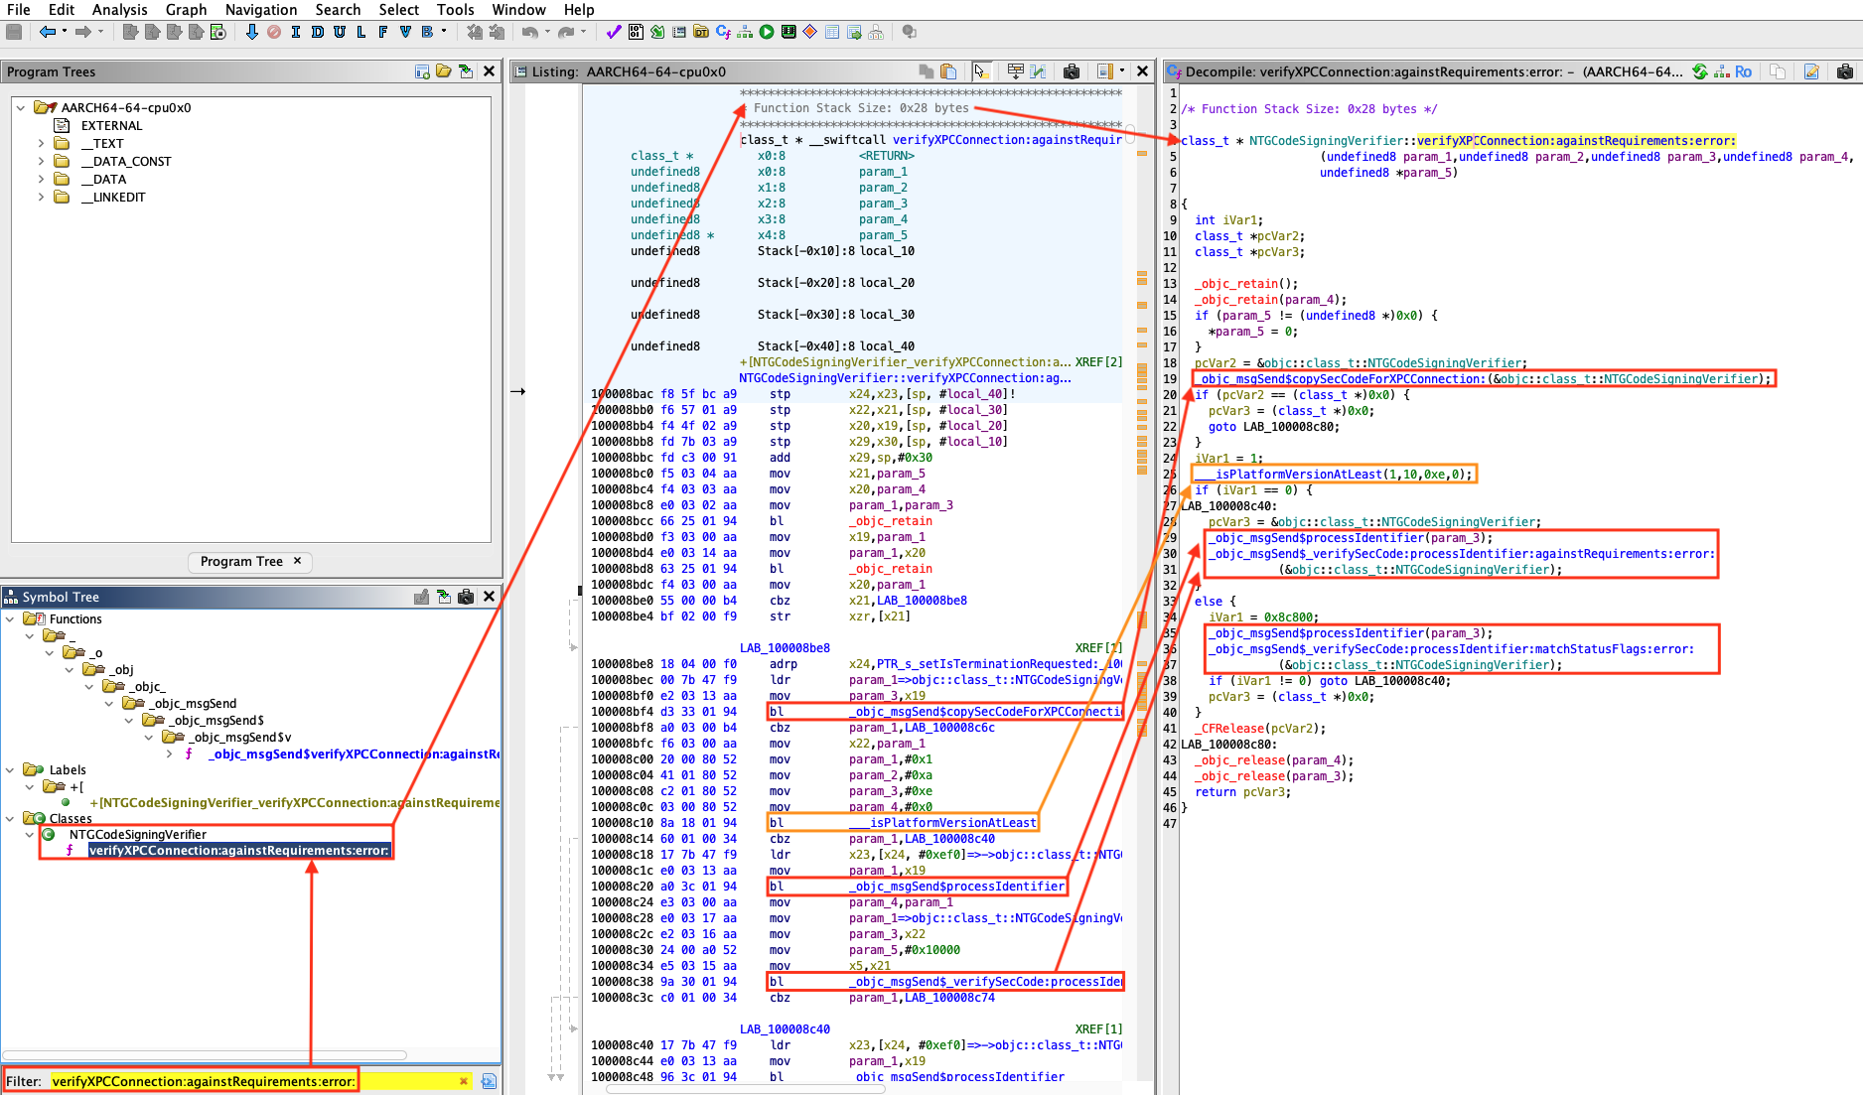This screenshot has height=1095, width=1863.
Task: Toggle the 'Ro' read-only mode in Decompile
Action: click(1743, 71)
